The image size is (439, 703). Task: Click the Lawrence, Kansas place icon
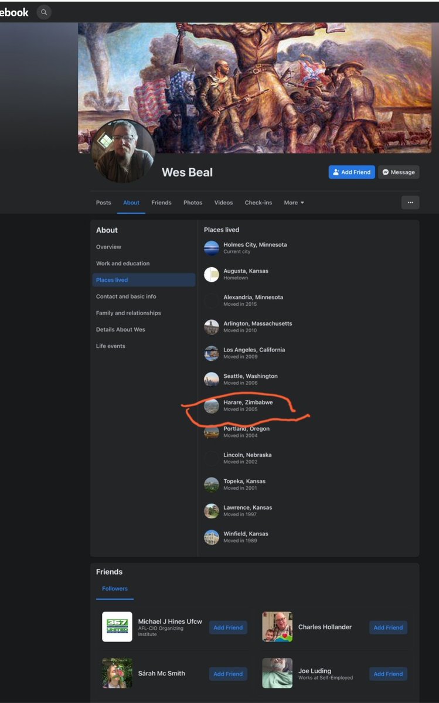[212, 511]
